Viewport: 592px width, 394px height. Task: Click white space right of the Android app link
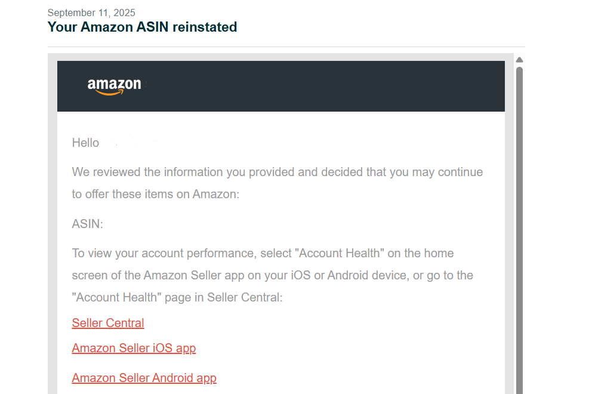pos(358,378)
